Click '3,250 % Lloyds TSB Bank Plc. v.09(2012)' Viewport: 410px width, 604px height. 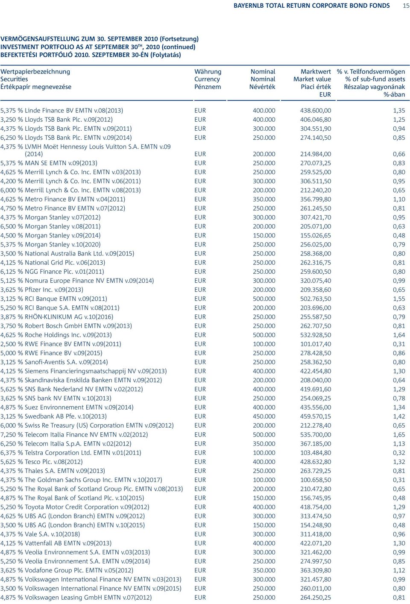pos(56,120)
